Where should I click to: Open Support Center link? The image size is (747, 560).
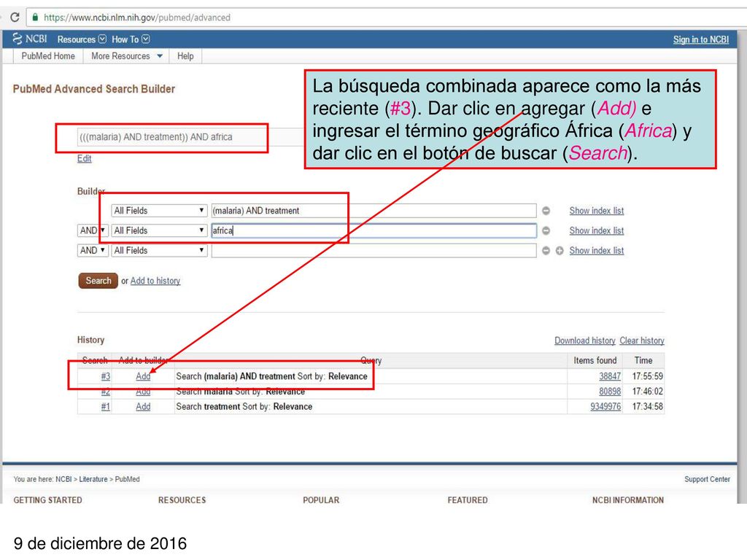pos(707,479)
